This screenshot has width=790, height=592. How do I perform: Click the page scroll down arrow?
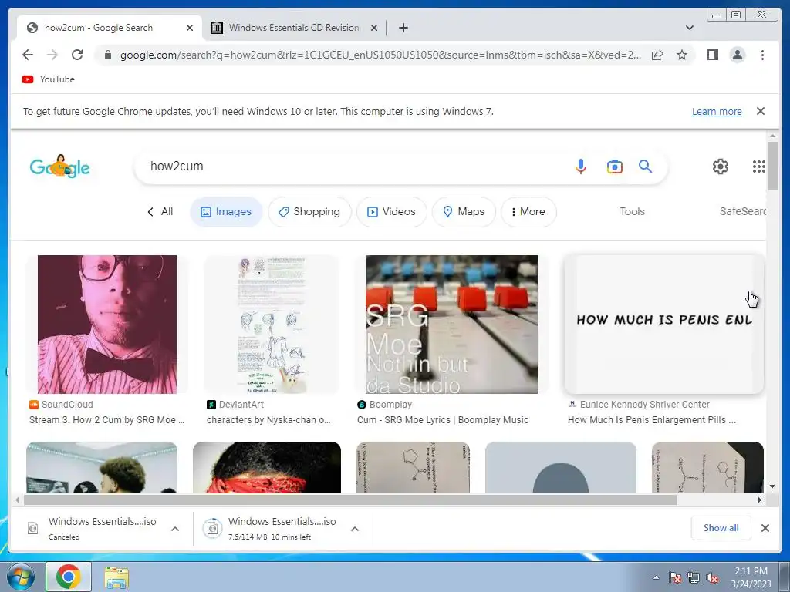tap(772, 486)
